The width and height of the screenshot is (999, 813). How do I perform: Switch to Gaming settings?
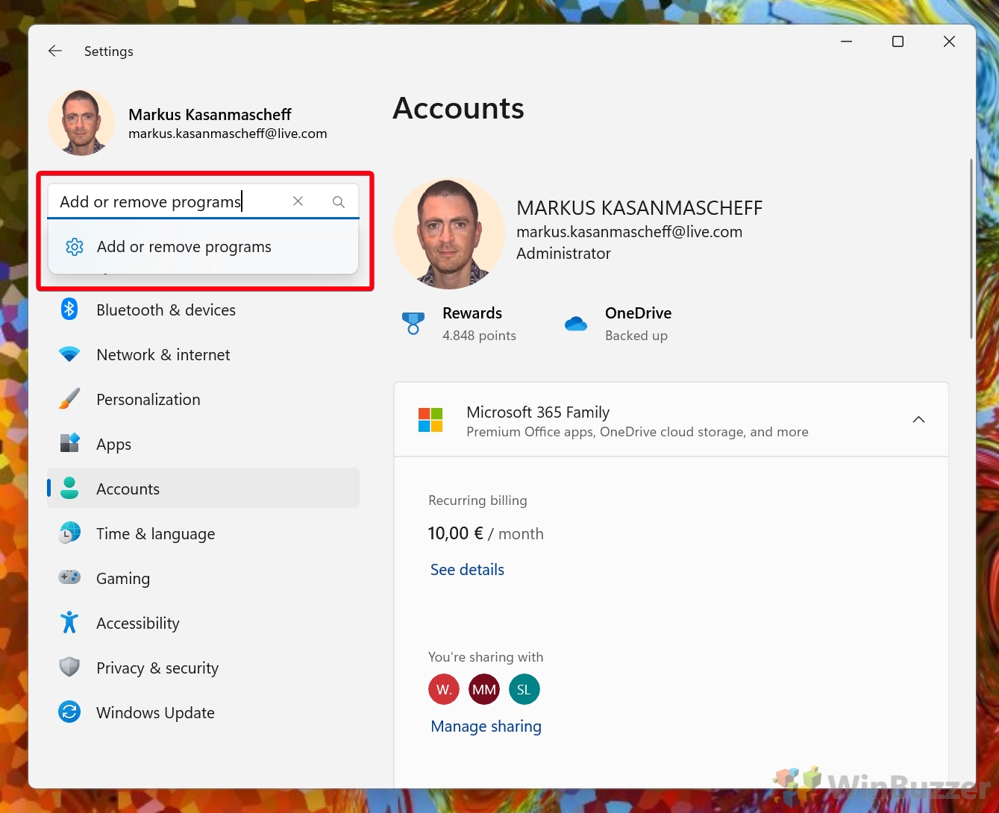point(123,579)
